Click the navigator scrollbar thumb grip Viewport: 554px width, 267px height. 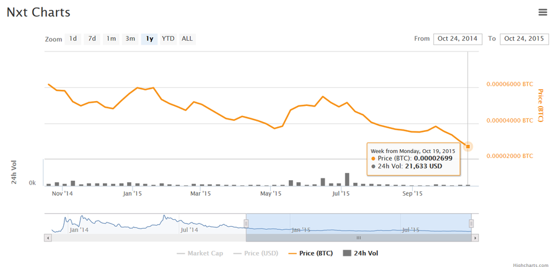click(x=359, y=238)
